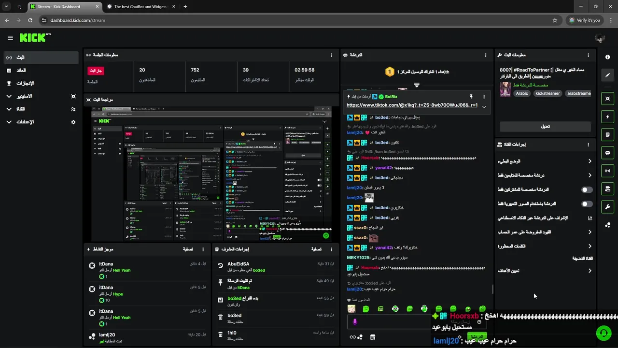Image resolution: width=618 pixels, height=348 pixels.
Task: Expand account age restrictions chevron
Action: click(x=590, y=232)
